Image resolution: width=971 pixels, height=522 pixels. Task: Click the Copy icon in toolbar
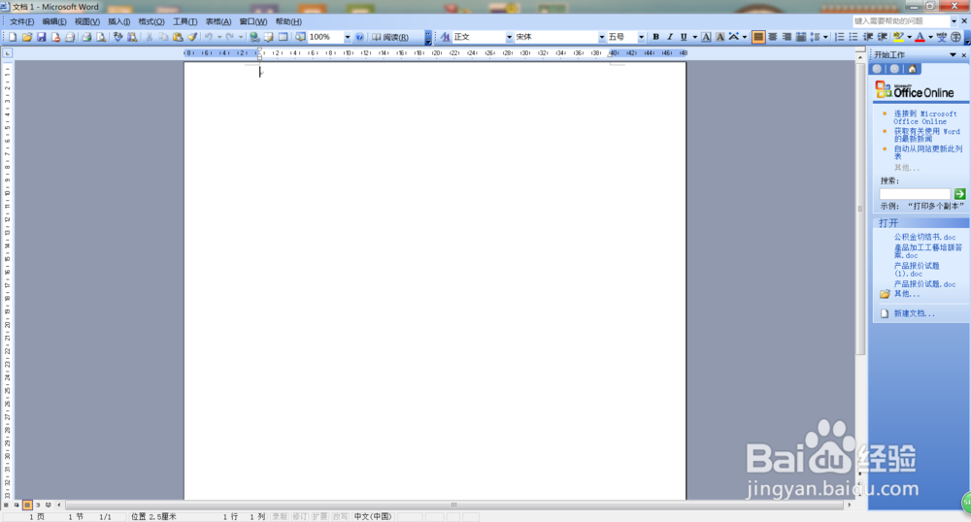tap(163, 37)
